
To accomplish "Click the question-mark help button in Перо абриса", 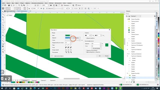I will tap(52, 56).
